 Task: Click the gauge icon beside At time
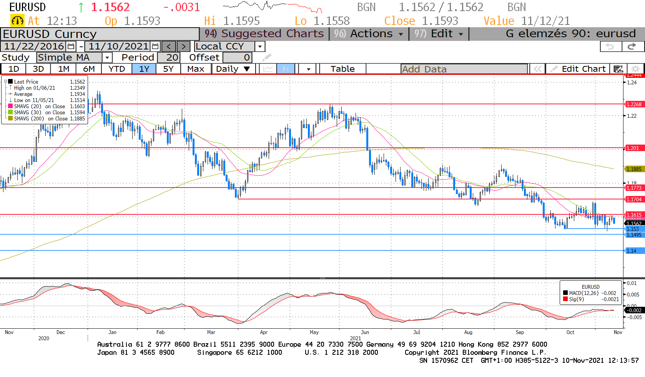(17, 21)
